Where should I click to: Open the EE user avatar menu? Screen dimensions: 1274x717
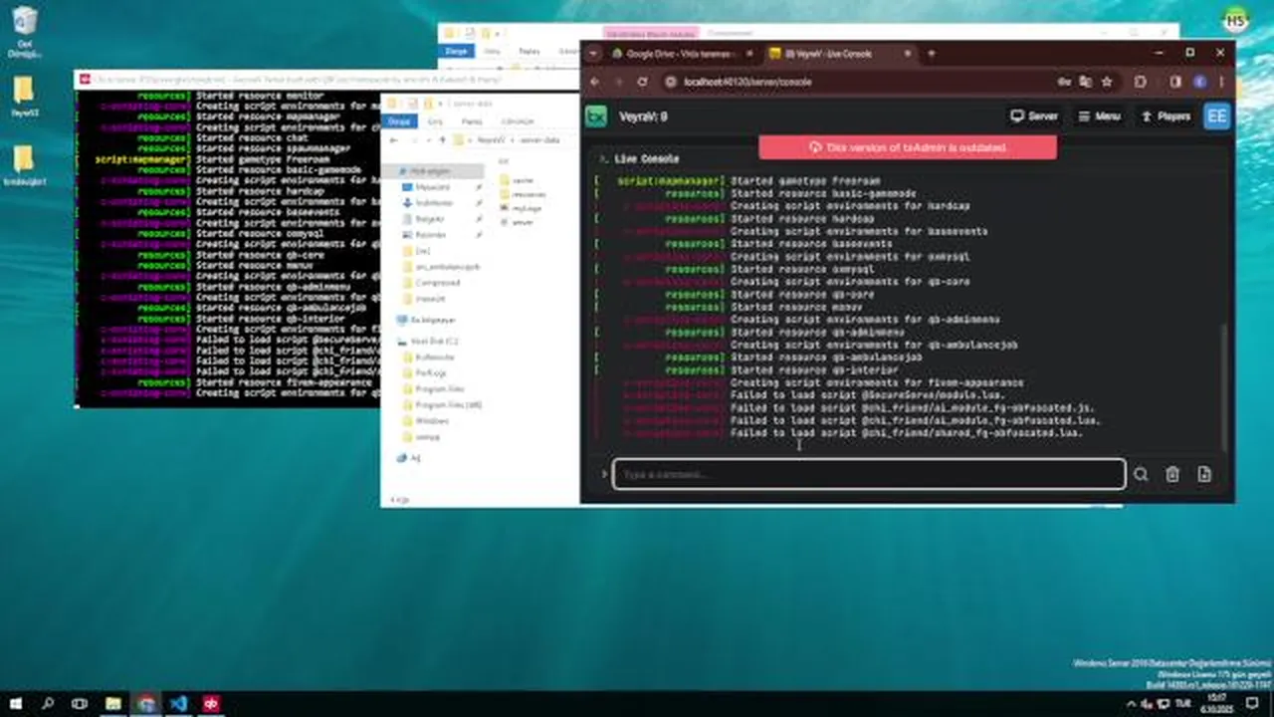(1216, 117)
